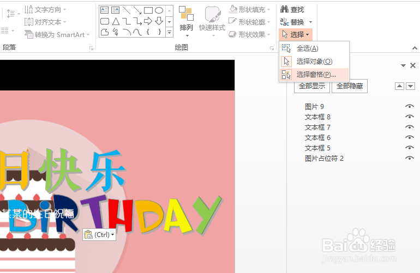Collapse the ribbon with arrow
This screenshot has width=420, height=273.
tap(415, 48)
